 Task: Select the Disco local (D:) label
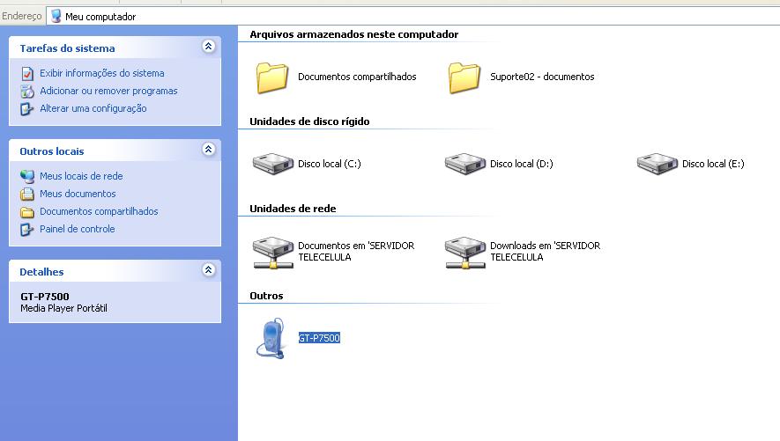coord(522,164)
